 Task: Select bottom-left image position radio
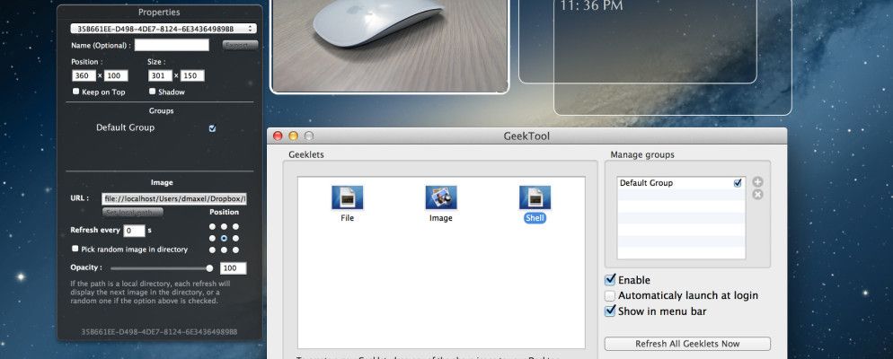212,250
